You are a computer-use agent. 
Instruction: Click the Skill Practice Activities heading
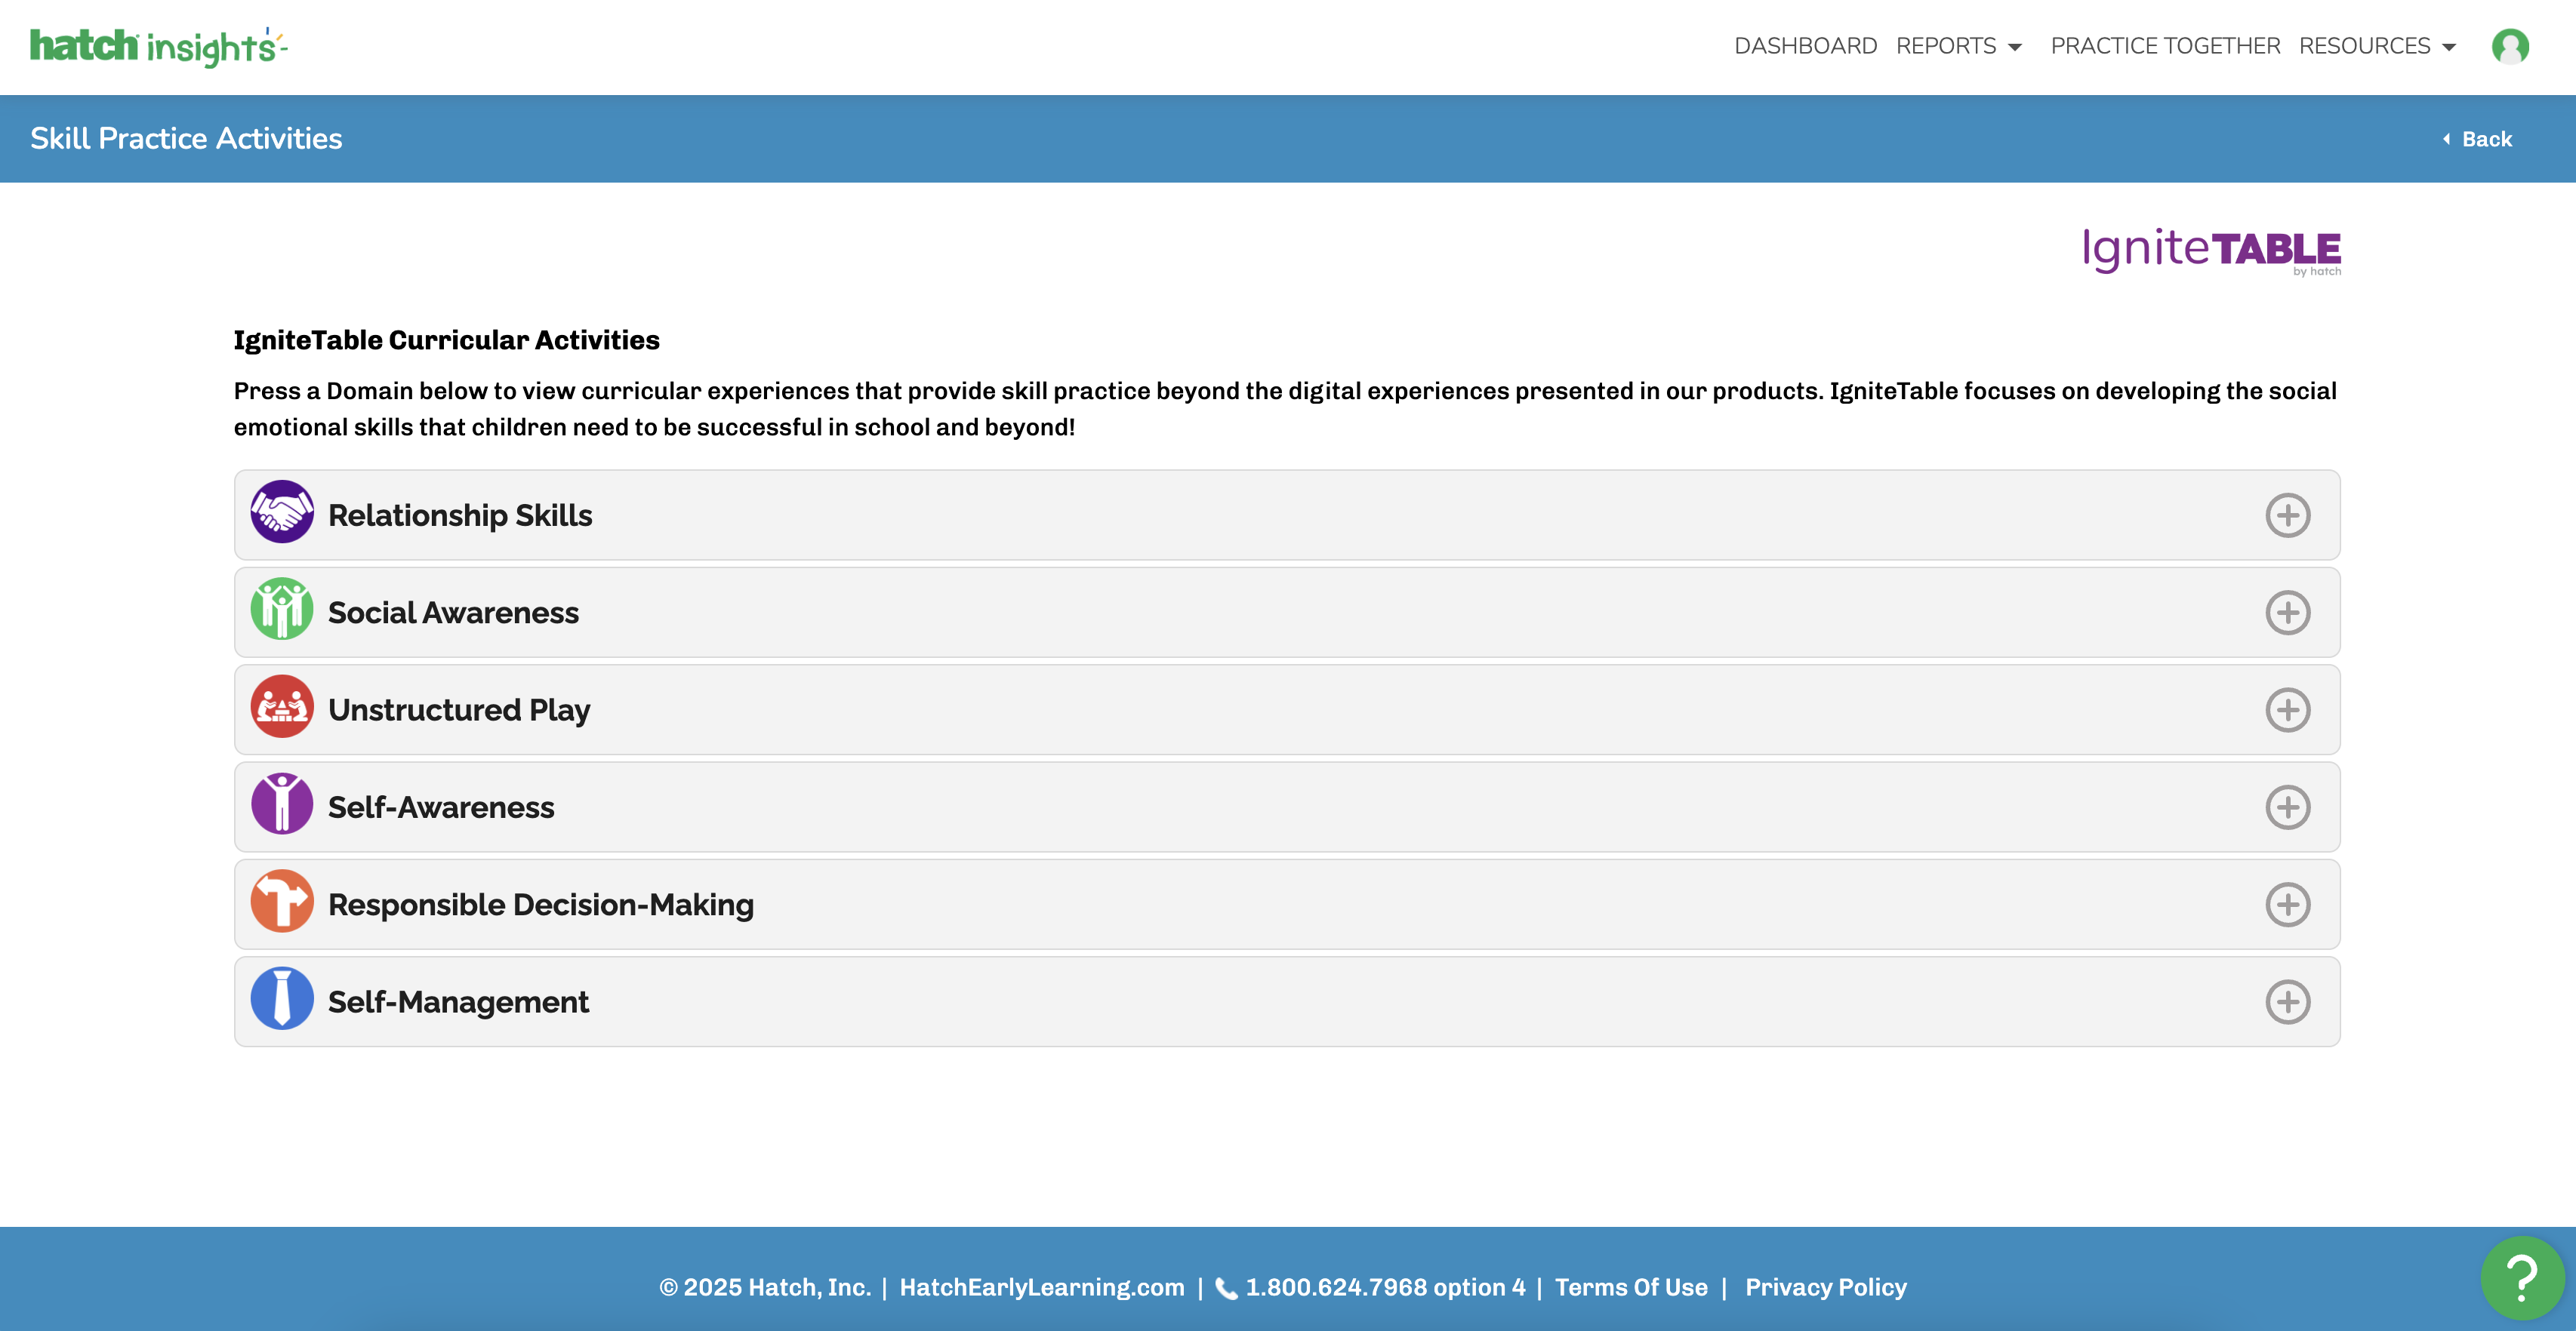coord(186,139)
